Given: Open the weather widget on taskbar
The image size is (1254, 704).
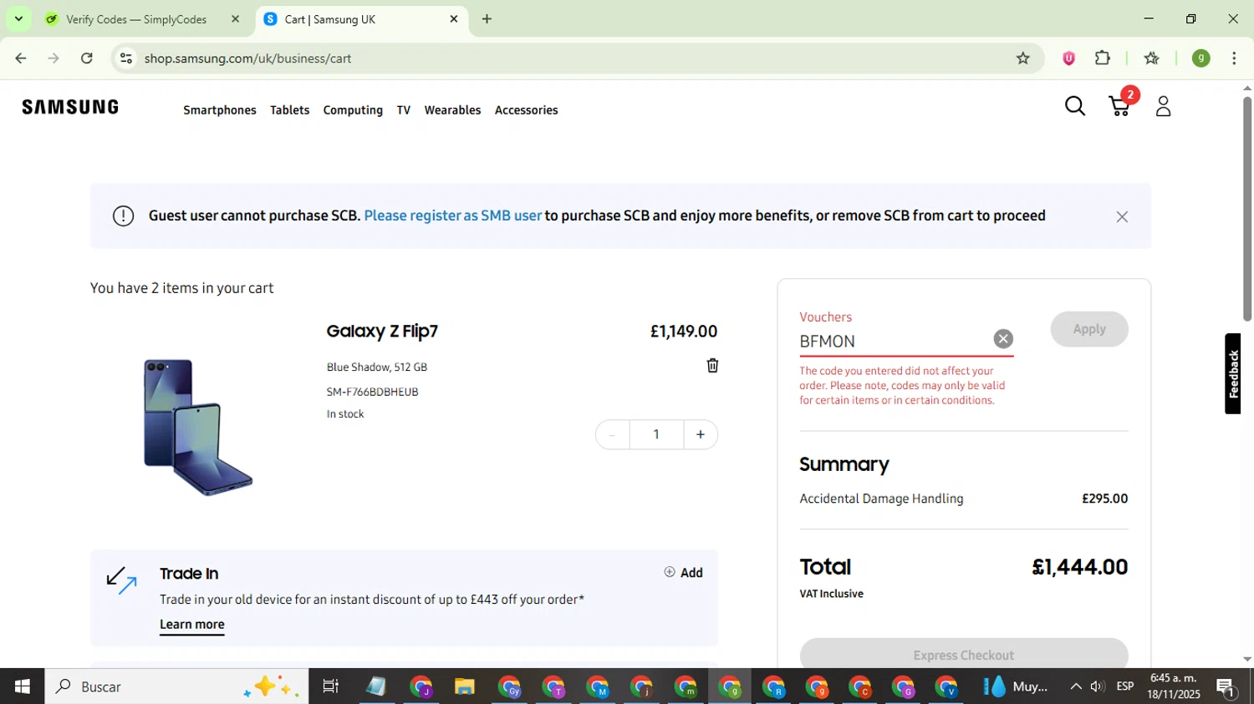Looking at the screenshot, I should point(1015,686).
